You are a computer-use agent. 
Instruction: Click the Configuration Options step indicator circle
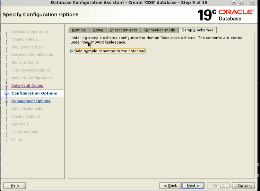coord(7,93)
